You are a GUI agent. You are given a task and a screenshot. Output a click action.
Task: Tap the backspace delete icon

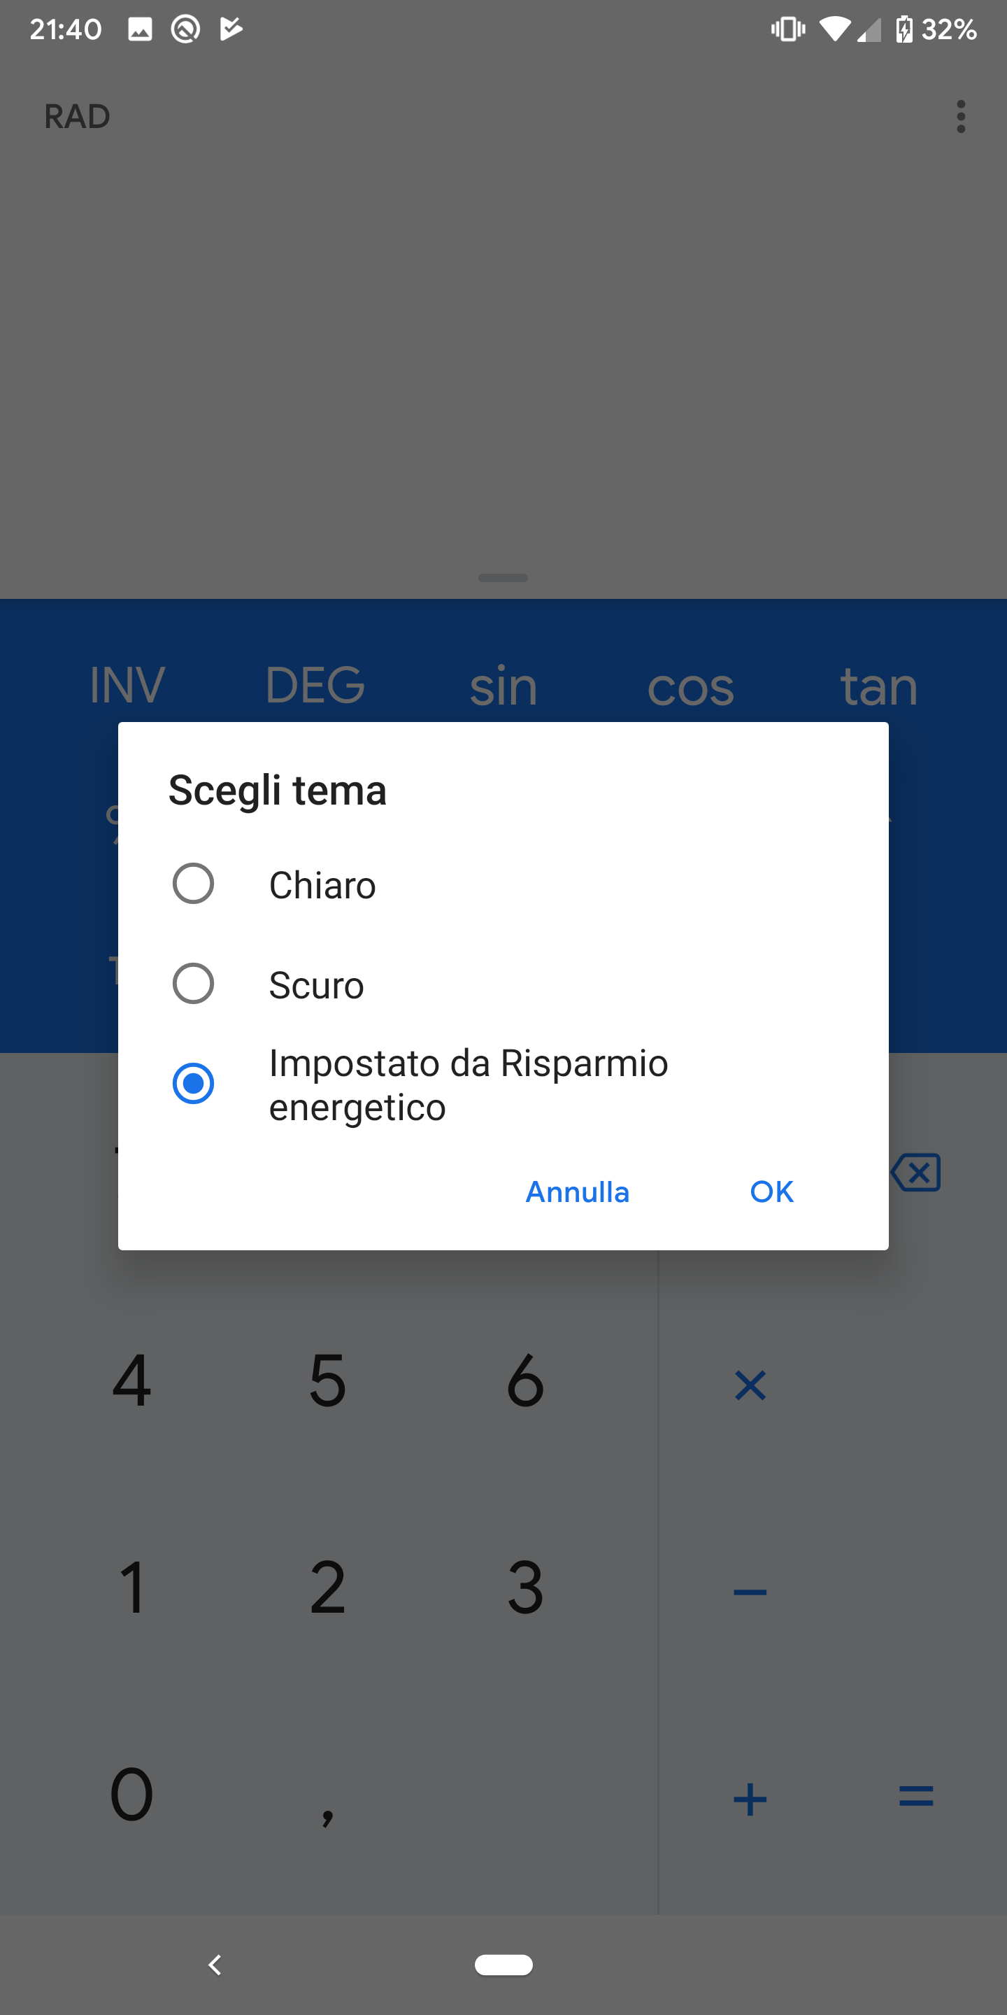pos(915,1172)
